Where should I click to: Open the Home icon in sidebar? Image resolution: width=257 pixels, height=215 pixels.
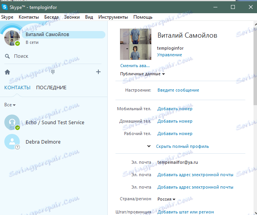click(7, 72)
